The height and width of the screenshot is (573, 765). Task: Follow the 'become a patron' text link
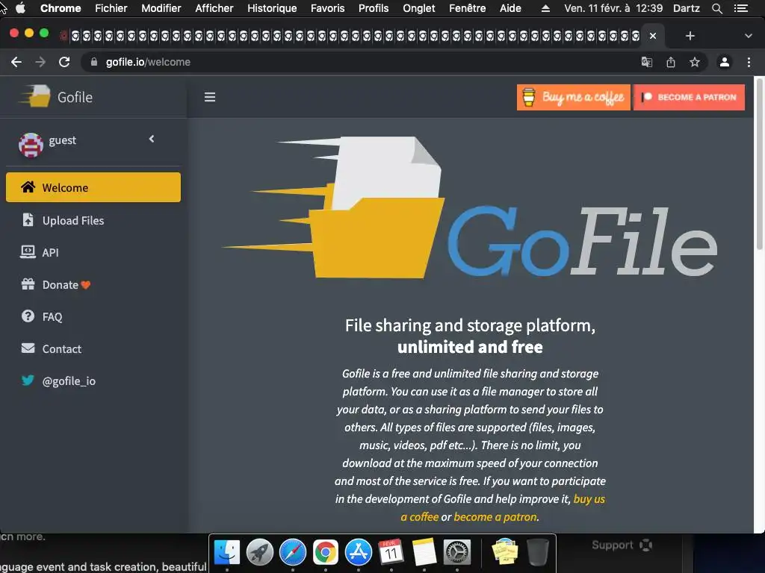495,517
